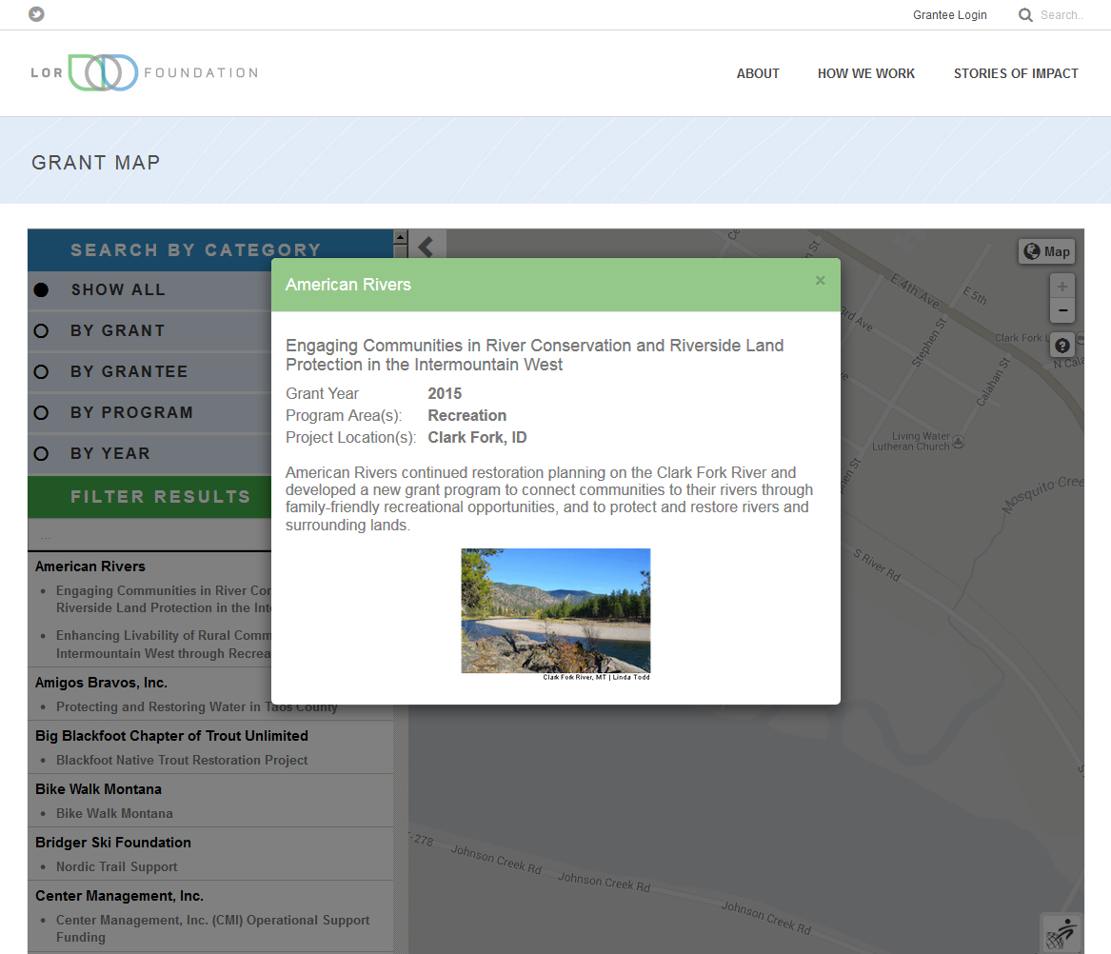Click the American Rivers popup title
The width and height of the screenshot is (1111, 954).
tap(347, 285)
